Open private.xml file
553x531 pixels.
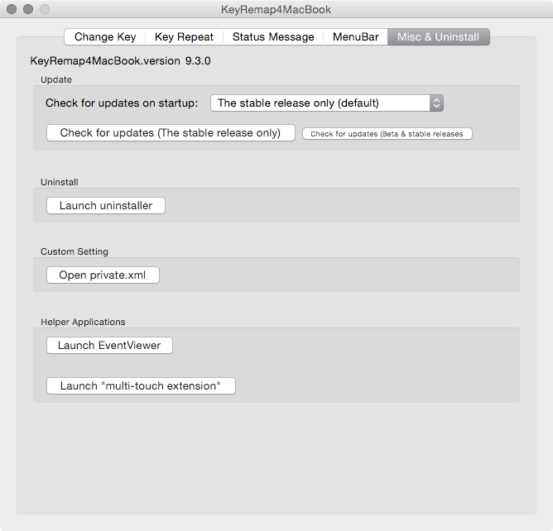(x=103, y=275)
